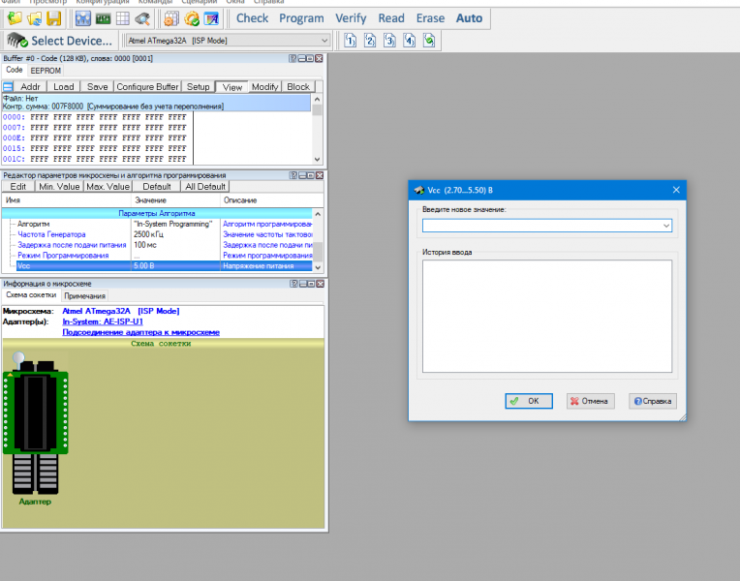The height and width of the screenshot is (581, 740).
Task: Close the Vcc dialog
Action: pyautogui.click(x=676, y=190)
